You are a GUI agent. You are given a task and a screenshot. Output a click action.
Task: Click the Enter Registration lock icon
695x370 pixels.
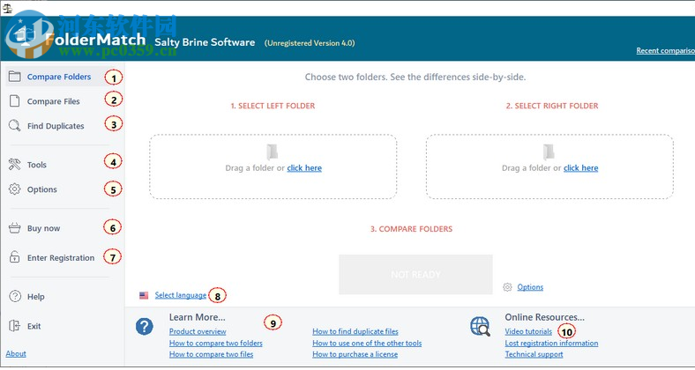pos(15,257)
